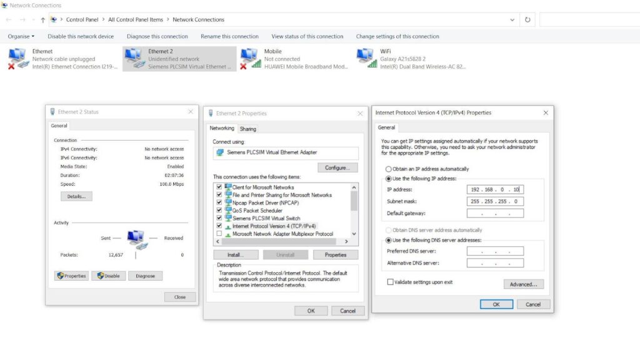This screenshot has height=359, width=640.
Task: Click Properties button in Ethernet 2 Status
Action: pos(71,276)
